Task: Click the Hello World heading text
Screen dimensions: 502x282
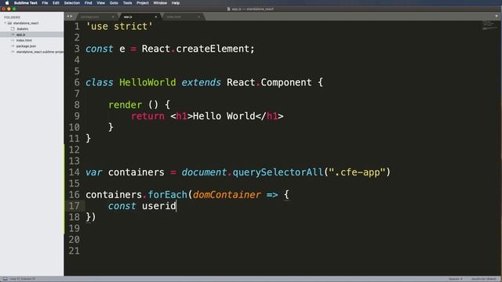Action: 224,116
